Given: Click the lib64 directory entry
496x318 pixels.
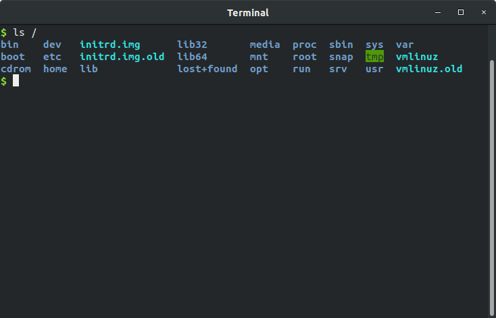Looking at the screenshot, I should tap(192, 57).
